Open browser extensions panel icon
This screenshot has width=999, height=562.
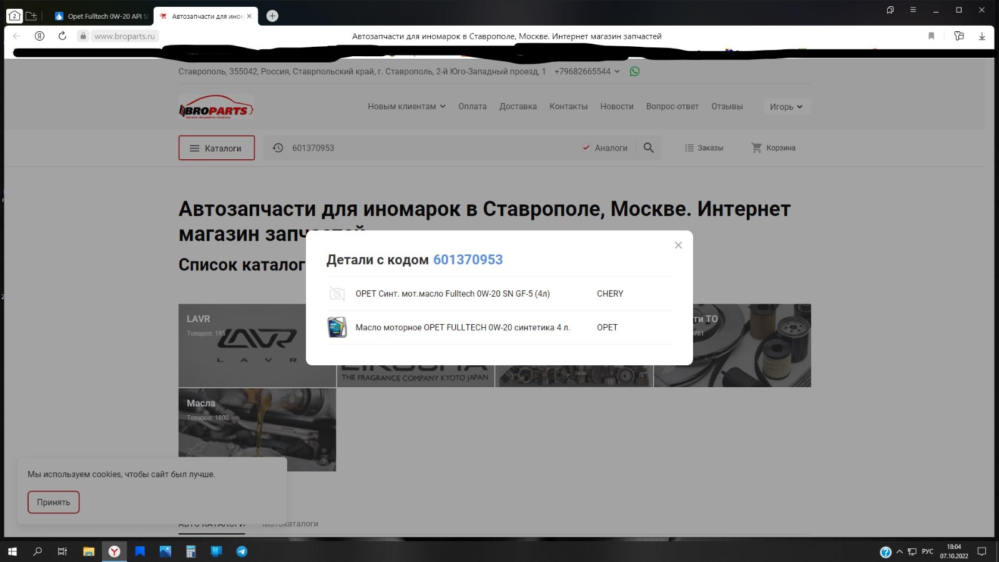click(x=959, y=36)
